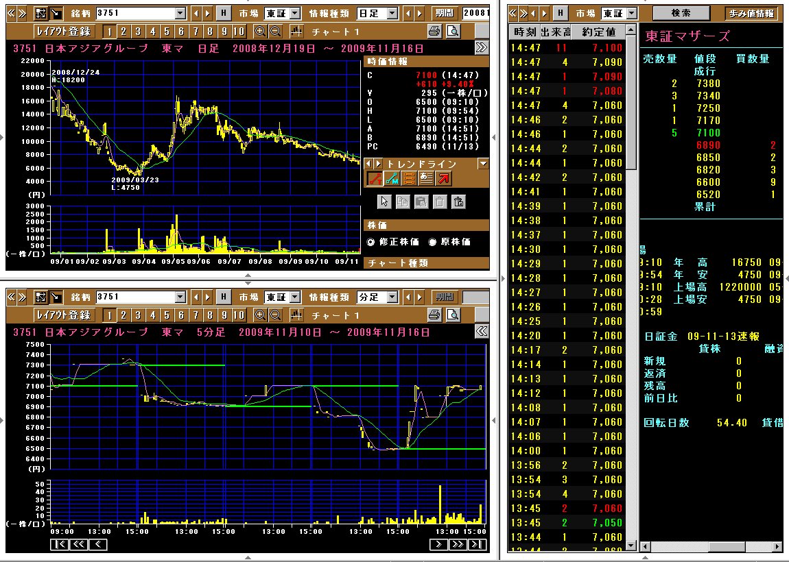
Task: Select the red trendline drawing tool
Action: click(374, 179)
